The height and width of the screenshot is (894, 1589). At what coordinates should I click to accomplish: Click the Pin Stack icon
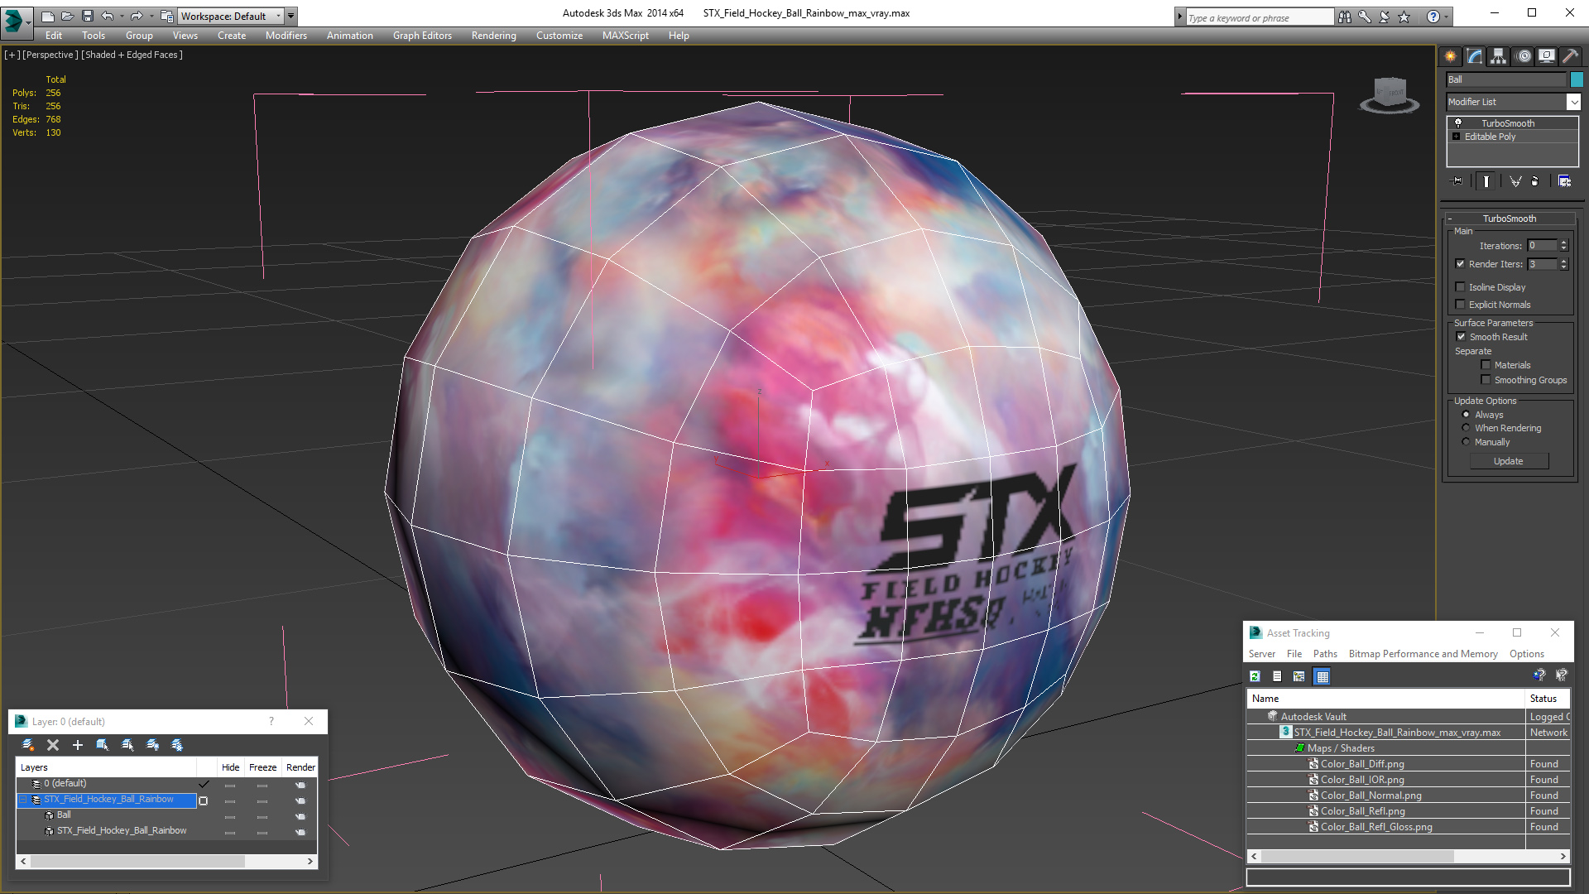[1457, 181]
